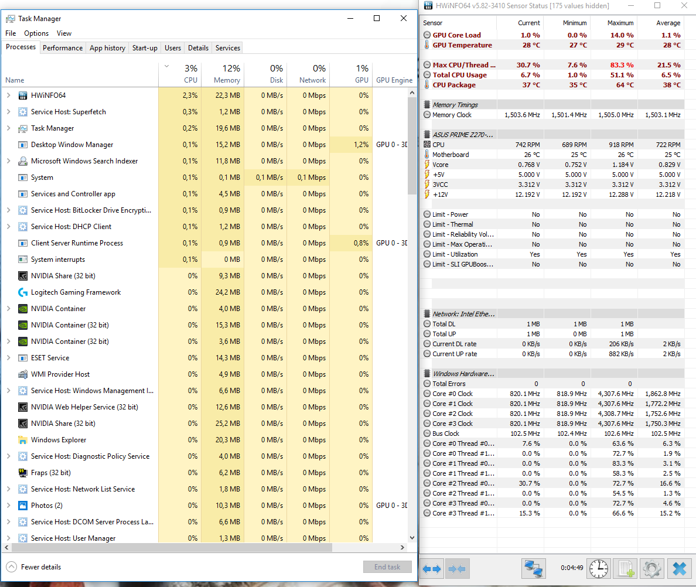Click the ASUS PRIME Z270 chip icon

(427, 134)
